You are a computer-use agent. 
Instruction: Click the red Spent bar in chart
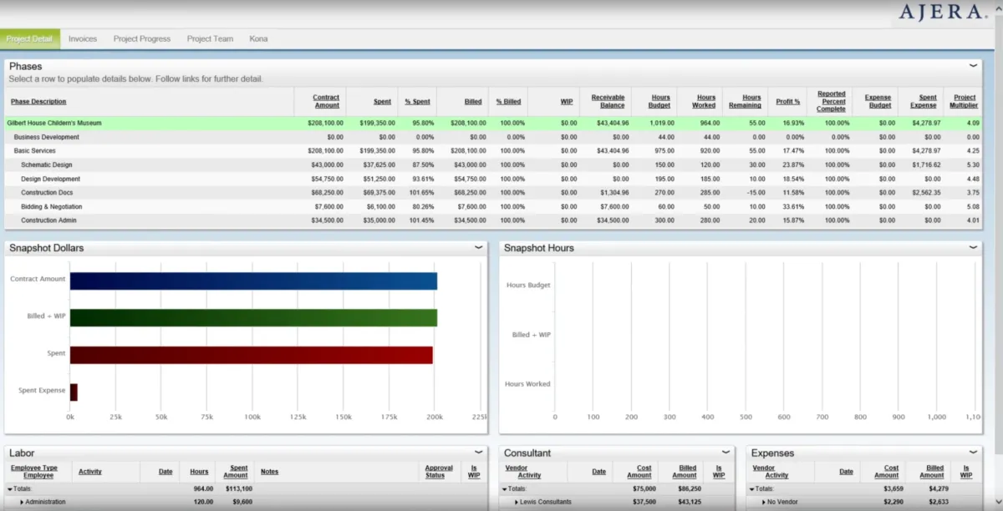point(251,354)
